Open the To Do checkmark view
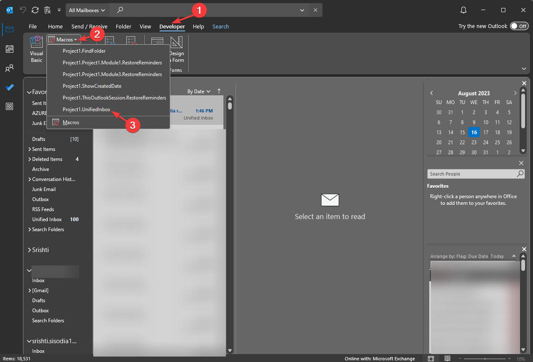The image size is (533, 362). 9,87
